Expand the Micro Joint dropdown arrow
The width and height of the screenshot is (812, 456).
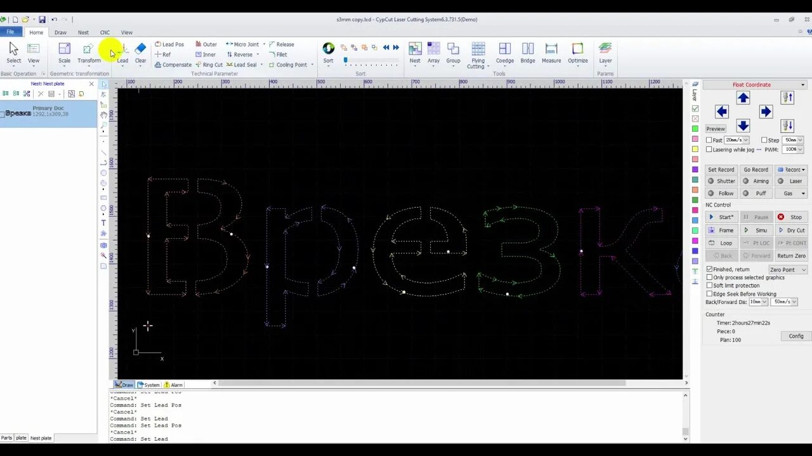click(x=263, y=44)
